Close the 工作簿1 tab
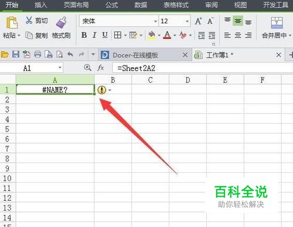The width and height of the screenshot is (293, 227). coord(278,55)
